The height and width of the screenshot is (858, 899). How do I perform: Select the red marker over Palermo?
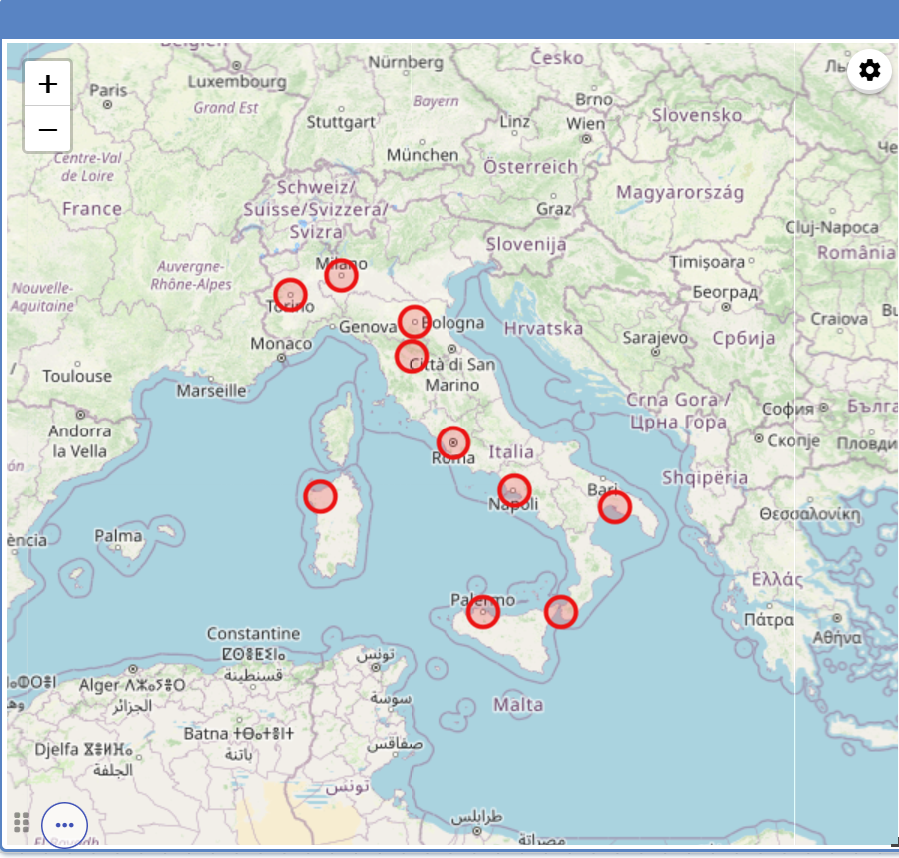coord(483,612)
